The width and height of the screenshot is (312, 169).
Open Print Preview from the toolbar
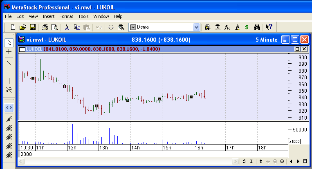[54, 27]
